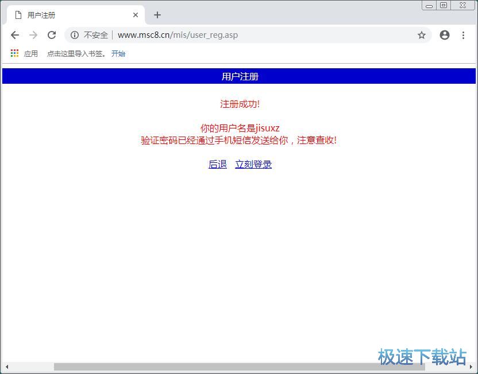This screenshot has width=478, height=374.
Task: Open the user profile avatar icon
Action: click(x=445, y=35)
